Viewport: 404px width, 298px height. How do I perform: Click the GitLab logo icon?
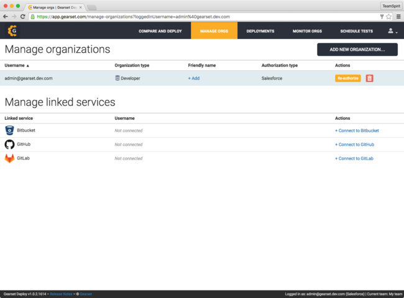(x=9, y=158)
